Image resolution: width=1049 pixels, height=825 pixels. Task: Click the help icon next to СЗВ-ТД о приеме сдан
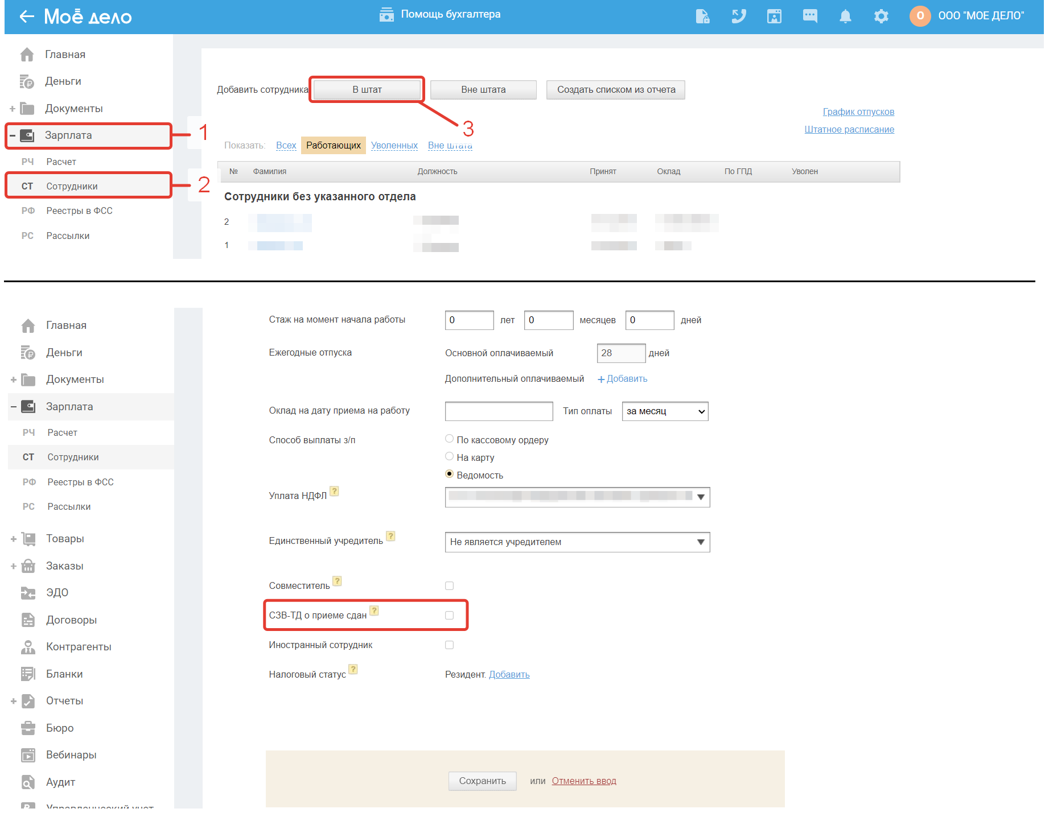pyautogui.click(x=374, y=610)
